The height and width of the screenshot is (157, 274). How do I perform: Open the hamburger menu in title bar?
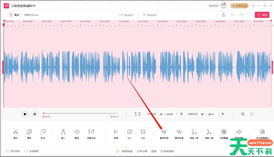(x=253, y=6)
